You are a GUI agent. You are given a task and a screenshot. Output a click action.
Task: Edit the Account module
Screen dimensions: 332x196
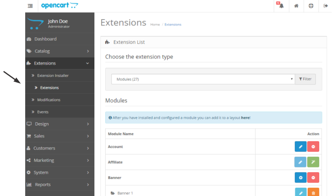[x=300, y=147]
